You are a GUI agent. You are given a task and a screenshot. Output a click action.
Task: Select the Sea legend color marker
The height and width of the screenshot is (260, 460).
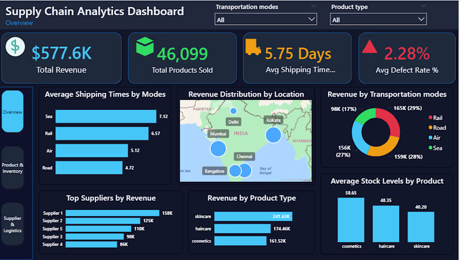431,148
